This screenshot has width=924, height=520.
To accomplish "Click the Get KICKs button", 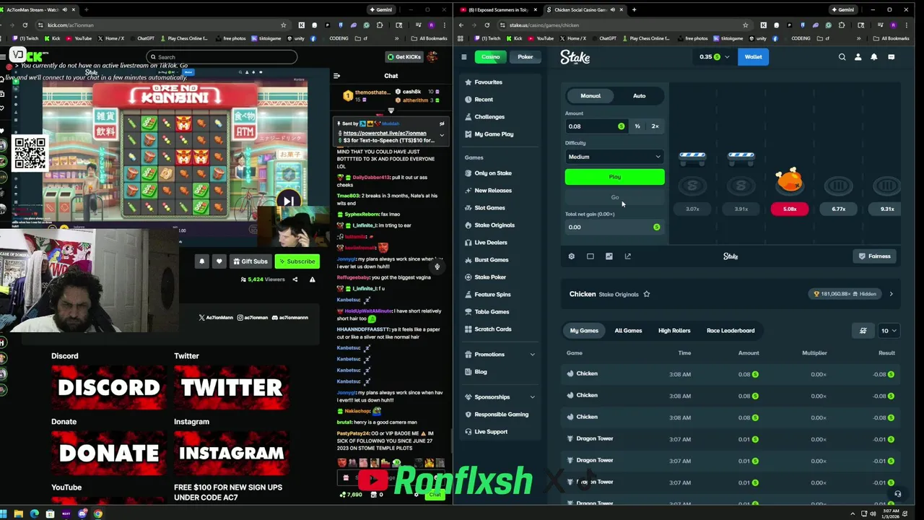I will pos(404,57).
